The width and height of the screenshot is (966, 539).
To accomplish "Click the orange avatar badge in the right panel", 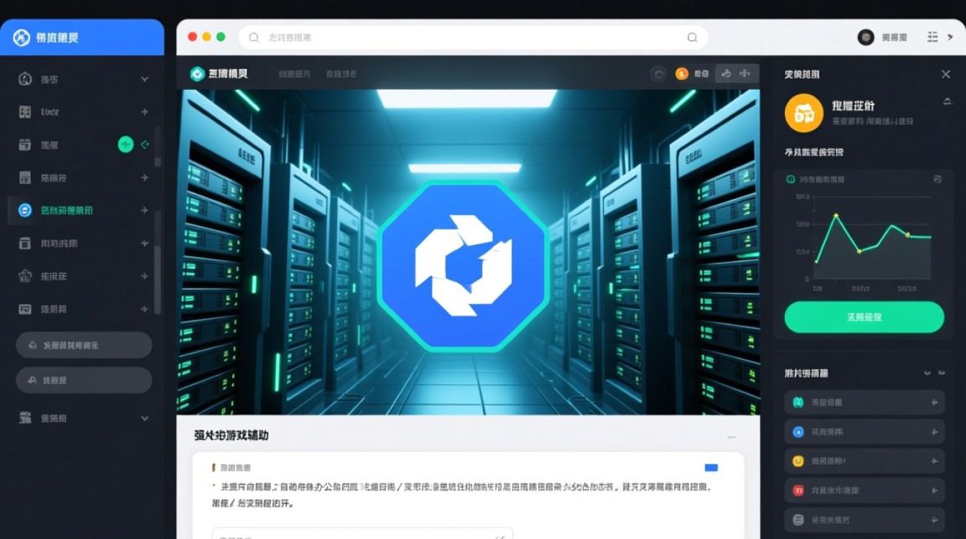I will [803, 114].
